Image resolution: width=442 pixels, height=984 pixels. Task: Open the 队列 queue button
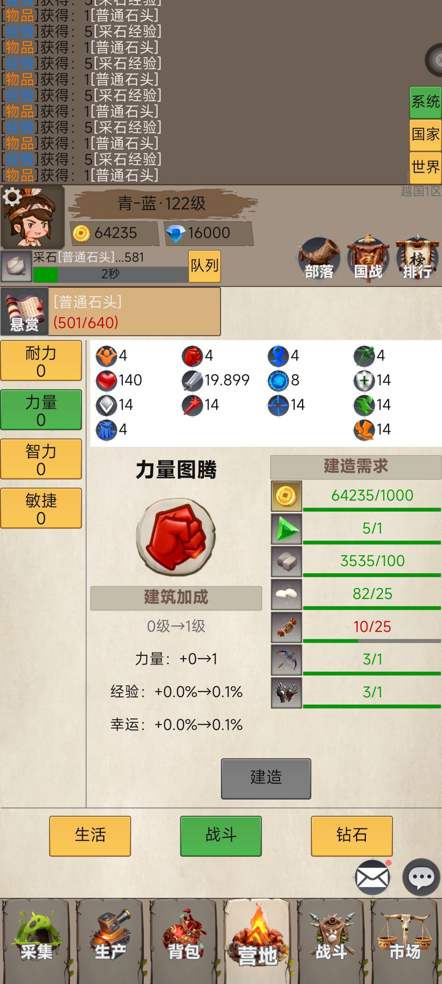coord(205,266)
